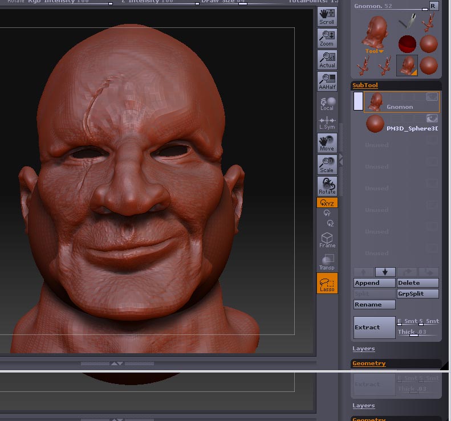Select the Rotate view tool
This screenshot has width=451, height=421.
tap(327, 186)
